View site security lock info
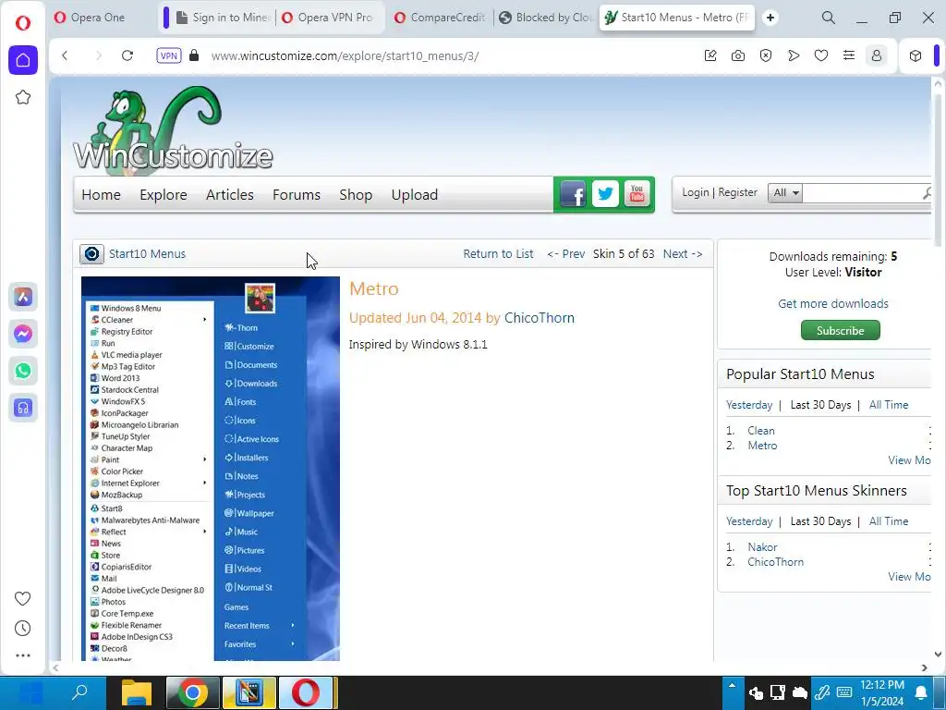Screen dimensions: 946x710 pos(194,55)
